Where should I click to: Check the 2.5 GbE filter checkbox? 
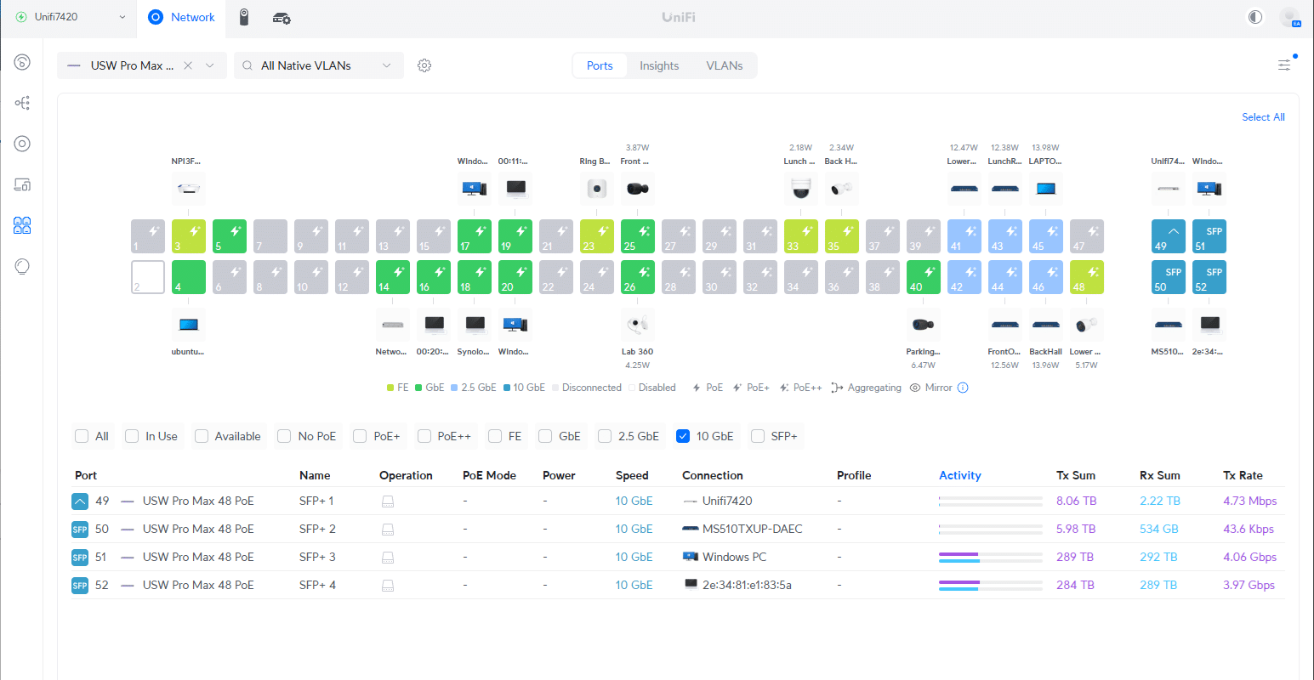point(605,436)
